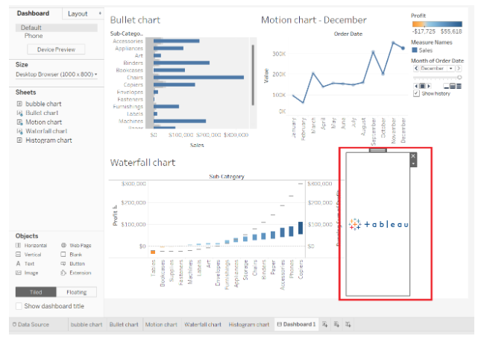Select the Horizontal layout object icon

pyautogui.click(x=19, y=245)
